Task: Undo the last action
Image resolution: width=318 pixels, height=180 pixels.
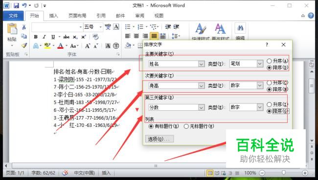Action: pyautogui.click(x=24, y=5)
